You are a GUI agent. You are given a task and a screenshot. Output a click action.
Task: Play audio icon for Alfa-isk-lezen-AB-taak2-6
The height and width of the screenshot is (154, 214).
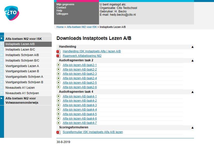(x=58, y=87)
